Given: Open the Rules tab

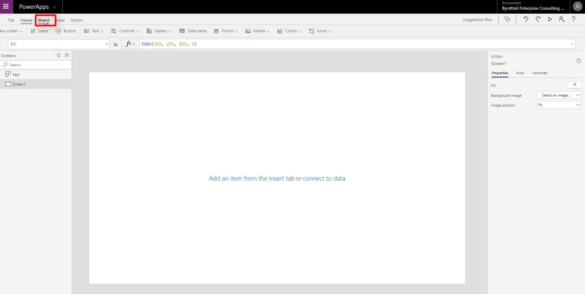Looking at the screenshot, I should pyautogui.click(x=520, y=73).
